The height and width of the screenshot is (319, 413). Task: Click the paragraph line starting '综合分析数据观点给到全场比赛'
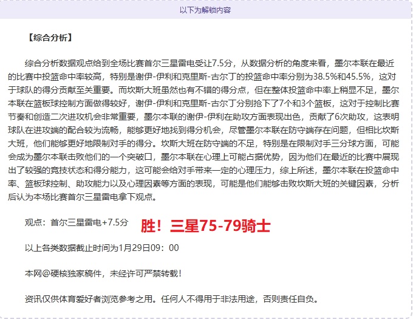click(210, 63)
